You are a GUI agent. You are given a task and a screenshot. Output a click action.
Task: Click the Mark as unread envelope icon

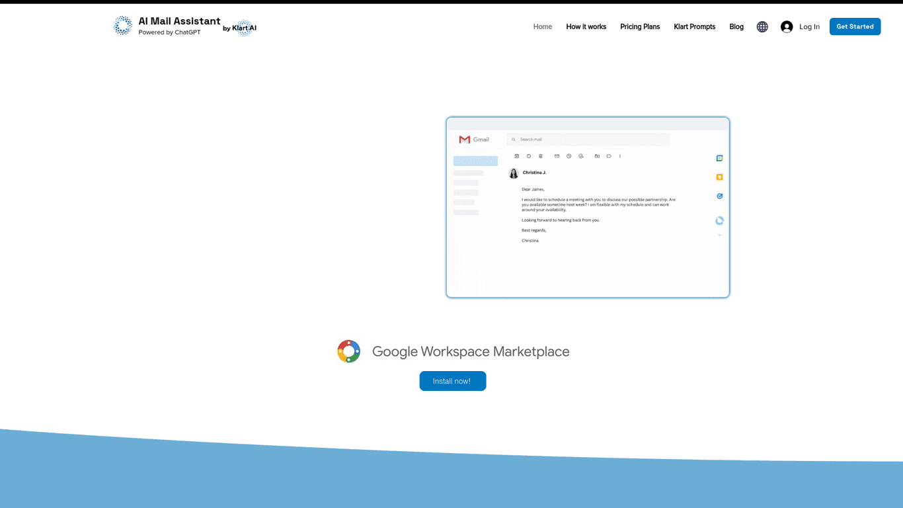(x=557, y=156)
